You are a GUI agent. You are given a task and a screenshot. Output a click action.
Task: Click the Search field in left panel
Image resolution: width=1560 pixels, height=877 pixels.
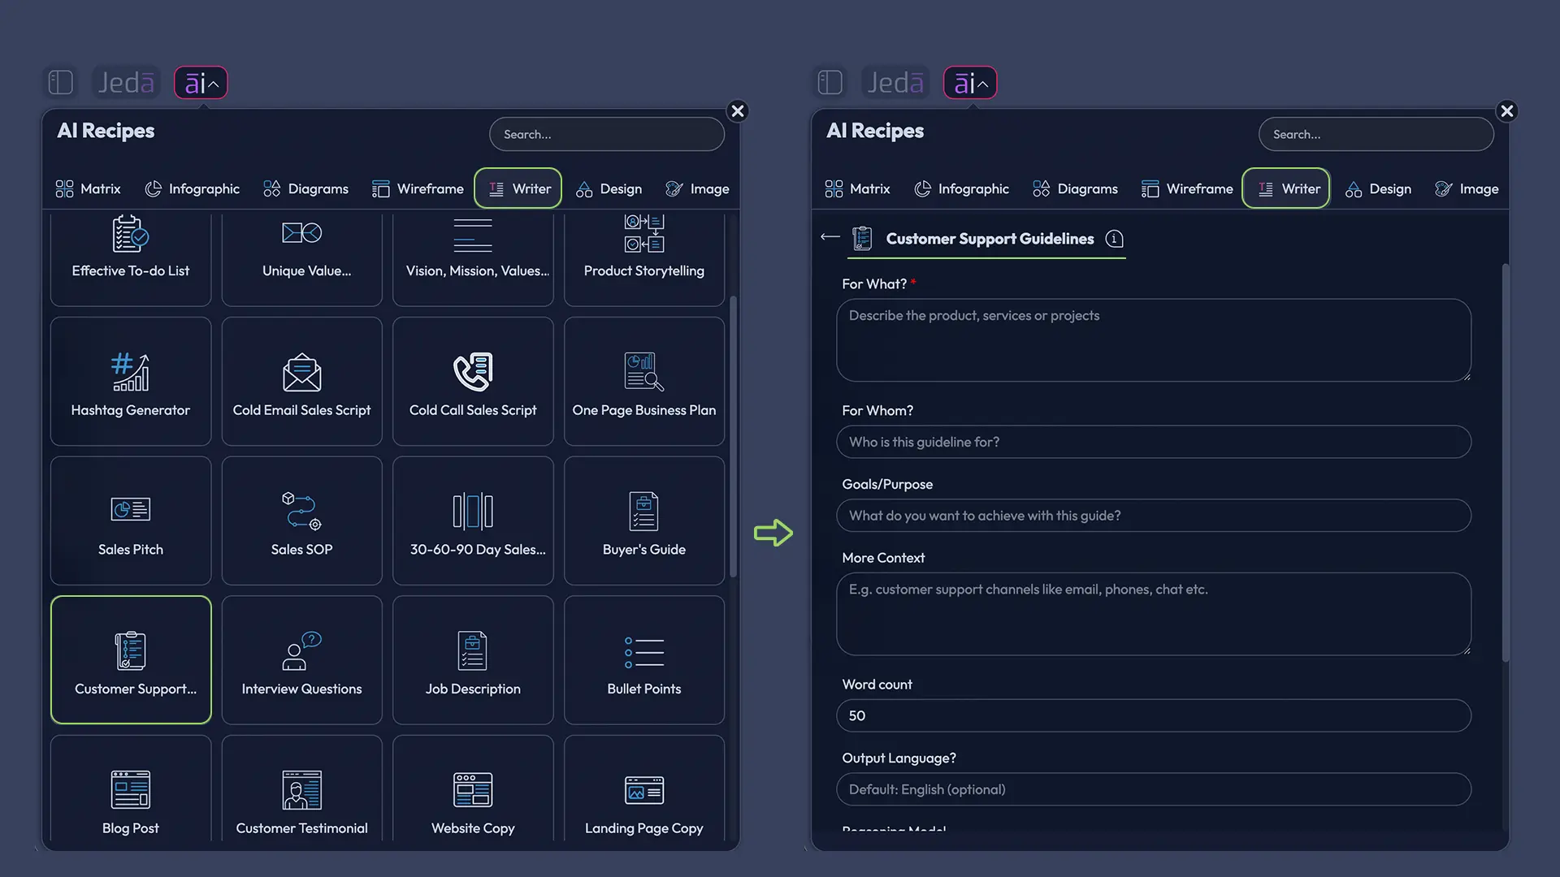(x=607, y=134)
